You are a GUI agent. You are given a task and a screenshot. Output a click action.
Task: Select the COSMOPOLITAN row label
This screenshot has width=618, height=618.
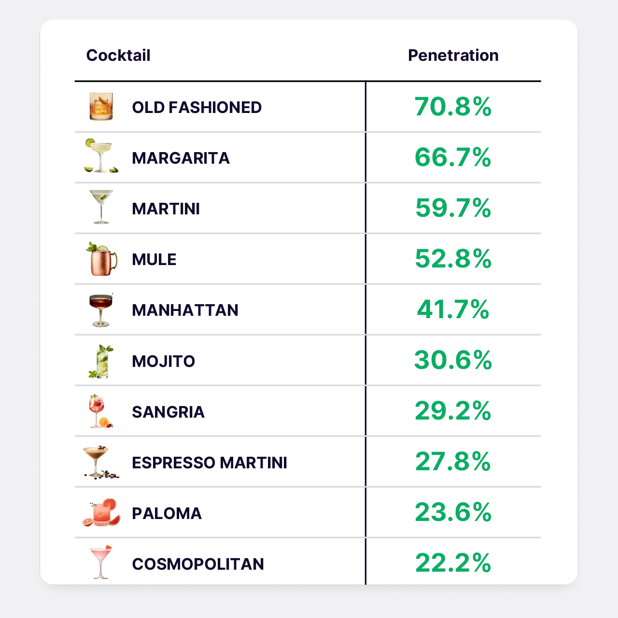pyautogui.click(x=198, y=564)
